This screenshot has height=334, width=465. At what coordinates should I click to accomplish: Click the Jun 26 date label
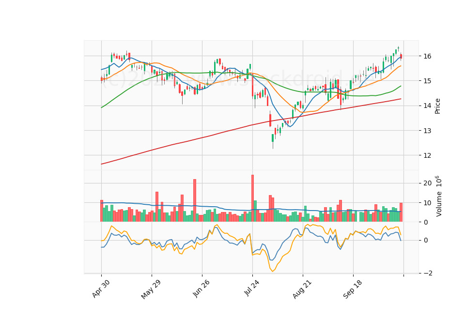click(201, 288)
